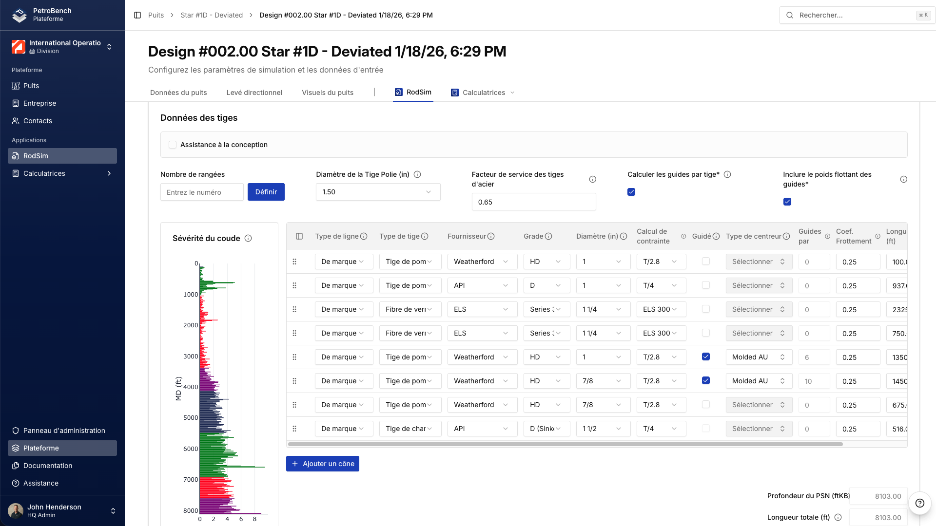Image resolution: width=936 pixels, height=526 pixels.
Task: Click the info icon next to Longueur totale
Action: [x=838, y=517]
